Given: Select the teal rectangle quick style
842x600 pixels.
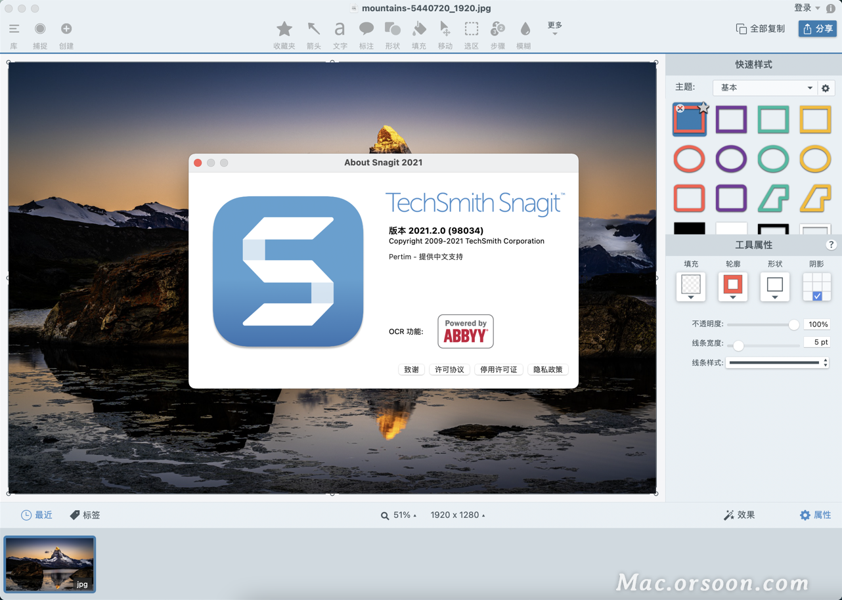Looking at the screenshot, I should tap(773, 120).
